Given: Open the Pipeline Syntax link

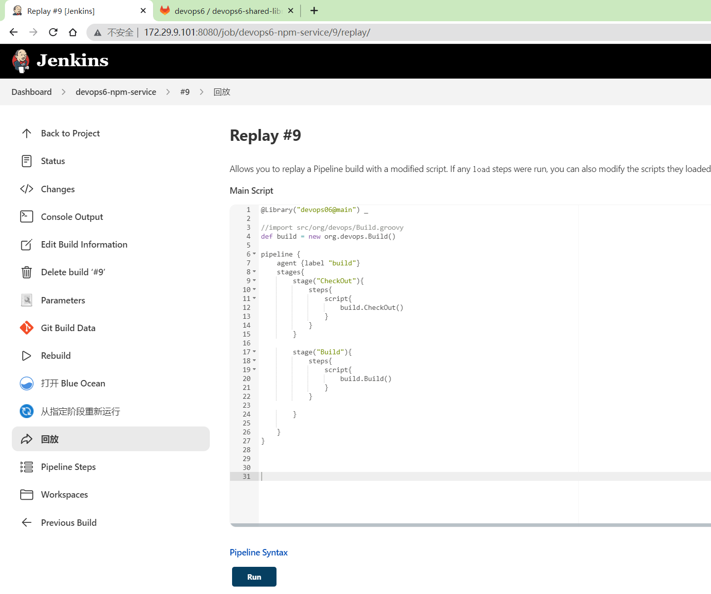Looking at the screenshot, I should point(259,552).
